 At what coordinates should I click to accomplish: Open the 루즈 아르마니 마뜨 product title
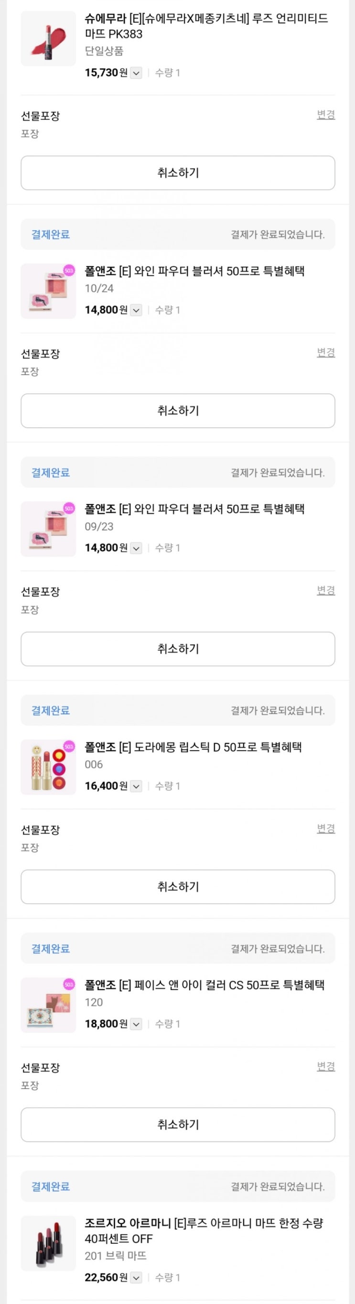pos(204,1230)
